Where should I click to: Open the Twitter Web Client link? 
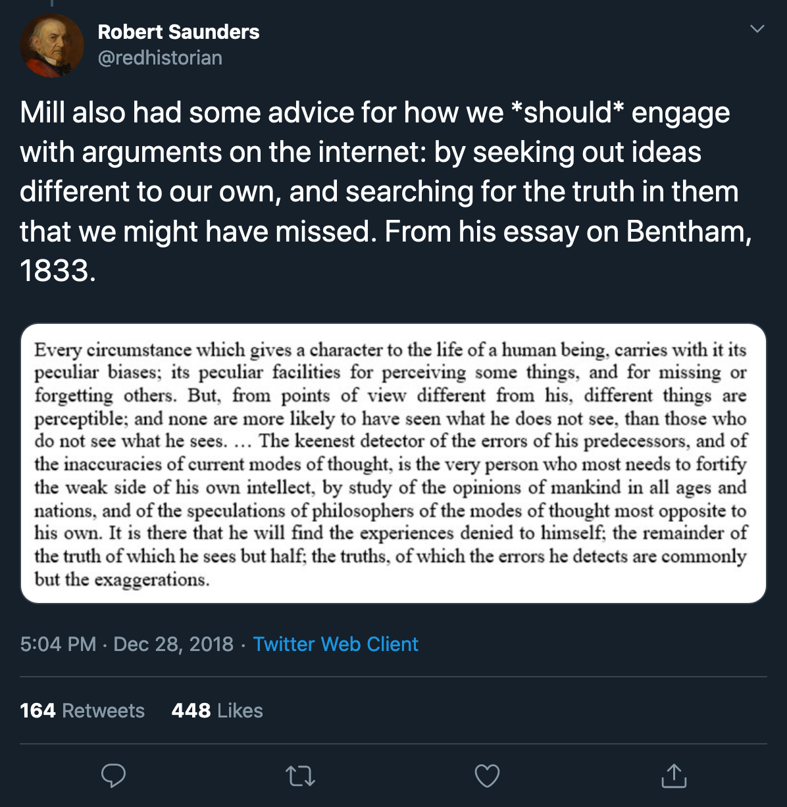[x=336, y=644]
